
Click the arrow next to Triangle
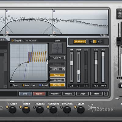click(63, 69)
